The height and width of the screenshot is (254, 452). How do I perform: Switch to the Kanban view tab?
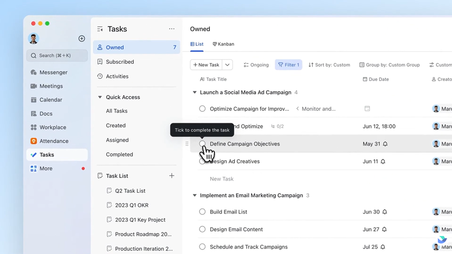(x=223, y=44)
